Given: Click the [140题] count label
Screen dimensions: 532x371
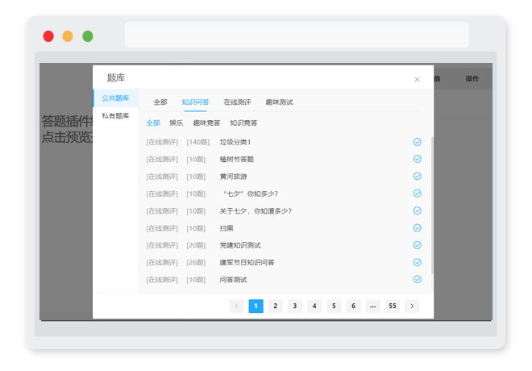Looking at the screenshot, I should pyautogui.click(x=197, y=142).
